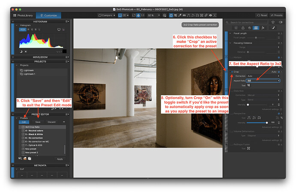Image resolution: width=296 pixels, height=192 pixels.
Task: Open the Presets button in top bar
Action: pyautogui.click(x=276, y=15)
